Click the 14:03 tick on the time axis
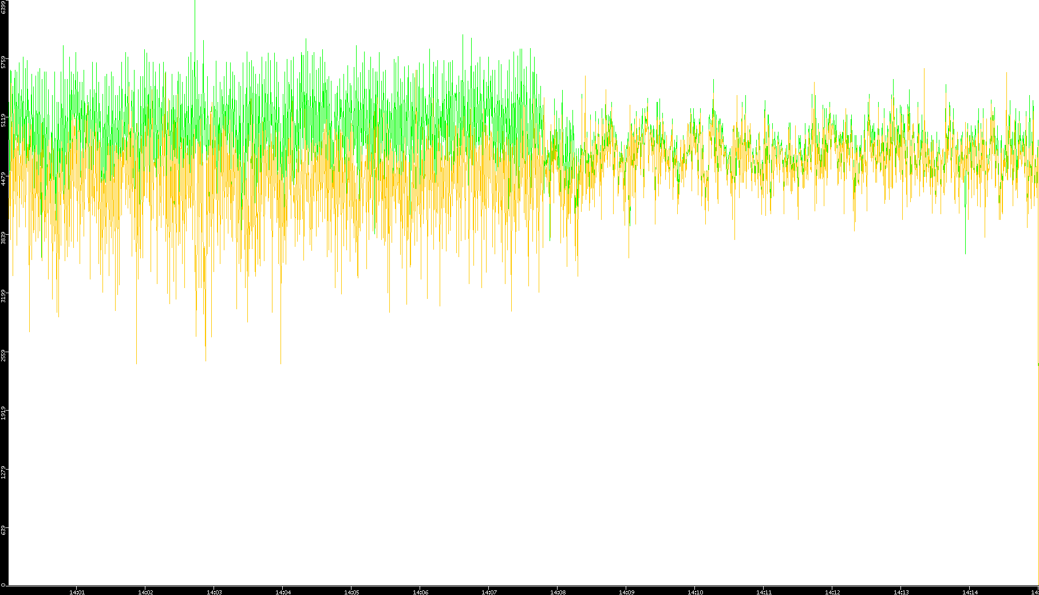 214,592
